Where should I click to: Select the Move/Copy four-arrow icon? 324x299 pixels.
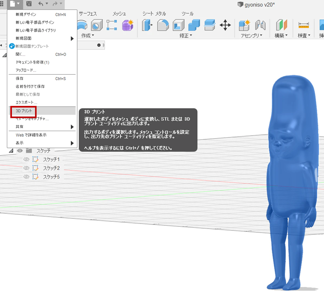tap(225, 25)
